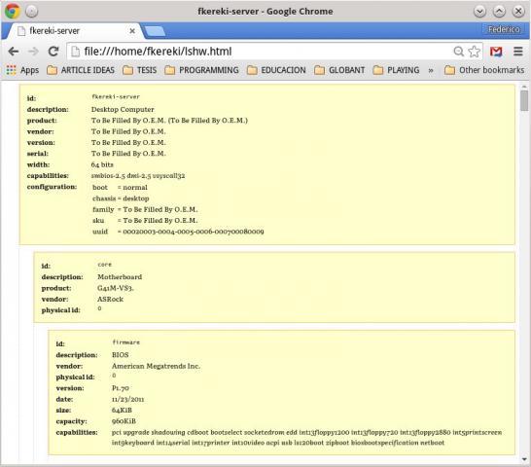Image resolution: width=531 pixels, height=467 pixels.
Task: Click the 'chassis = desktop' line
Action: [x=121, y=198]
